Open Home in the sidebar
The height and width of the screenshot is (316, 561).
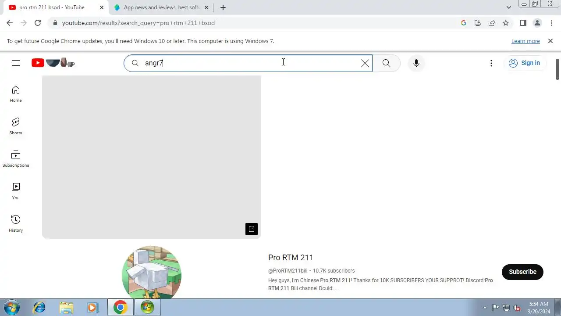(x=16, y=94)
